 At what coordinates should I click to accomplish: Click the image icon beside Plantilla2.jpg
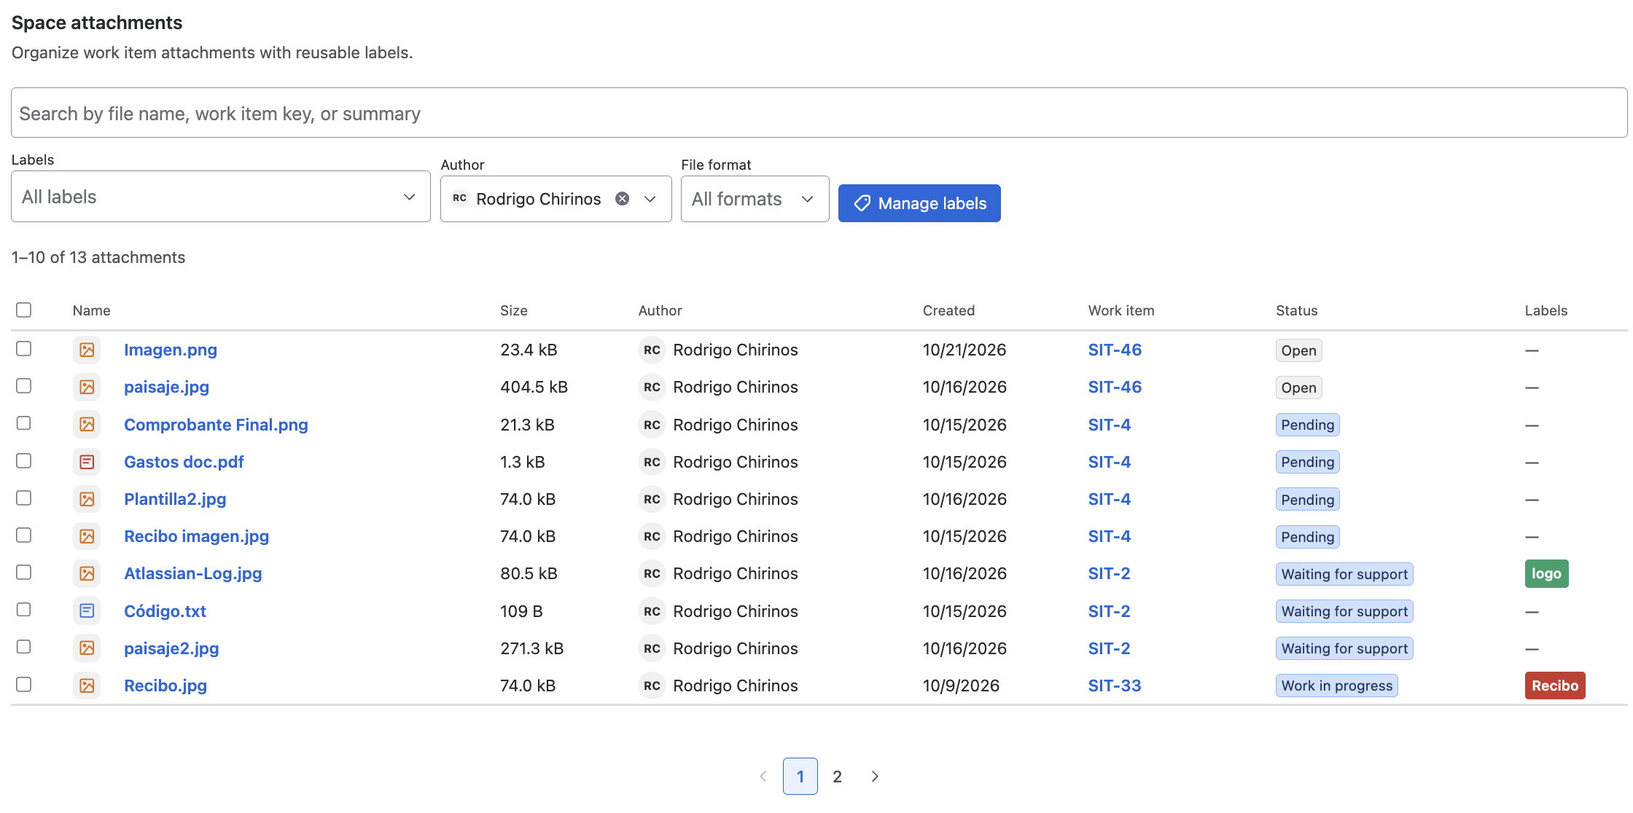pyautogui.click(x=87, y=499)
